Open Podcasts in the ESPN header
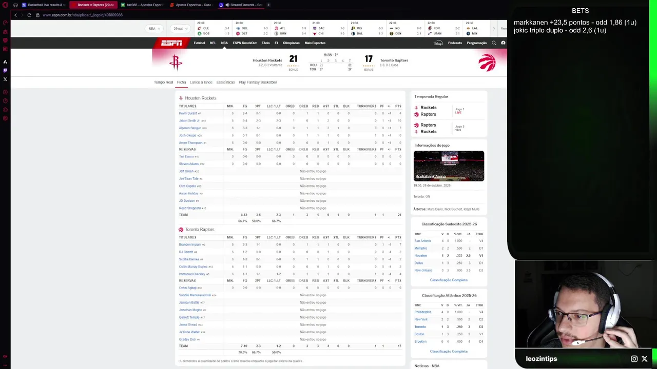The image size is (657, 369). tap(455, 43)
